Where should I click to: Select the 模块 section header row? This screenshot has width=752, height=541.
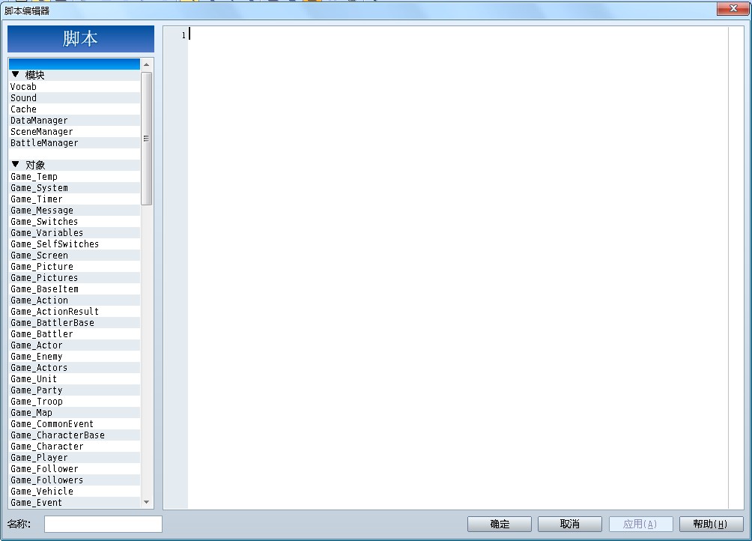[x=75, y=75]
